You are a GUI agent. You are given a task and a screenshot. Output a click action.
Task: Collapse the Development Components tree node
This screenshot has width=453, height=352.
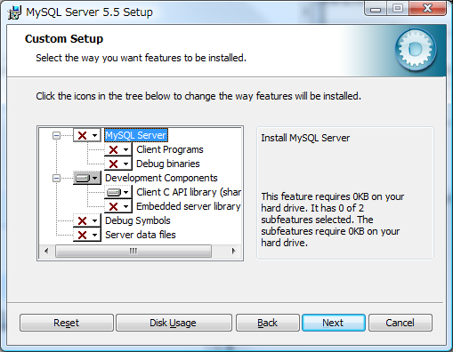coord(56,179)
